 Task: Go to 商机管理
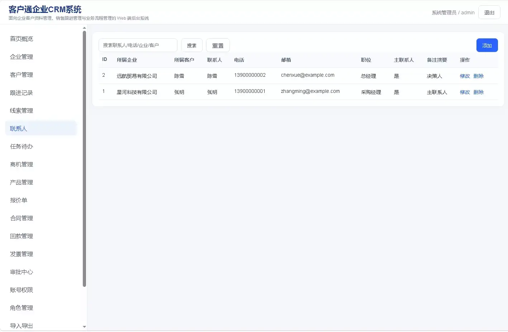[22, 164]
